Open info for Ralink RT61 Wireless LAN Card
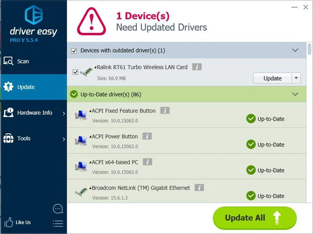This screenshot has width=313, height=234. coord(197,67)
